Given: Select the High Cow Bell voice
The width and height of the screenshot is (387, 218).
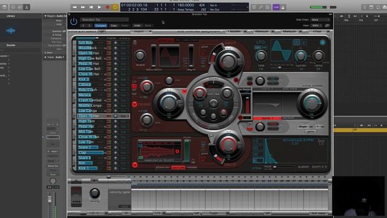Looking at the screenshot, I should coord(89,58).
